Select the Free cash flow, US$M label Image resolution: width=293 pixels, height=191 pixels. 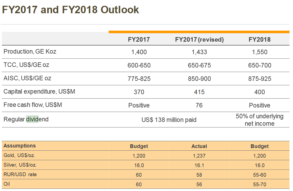coord(33,105)
